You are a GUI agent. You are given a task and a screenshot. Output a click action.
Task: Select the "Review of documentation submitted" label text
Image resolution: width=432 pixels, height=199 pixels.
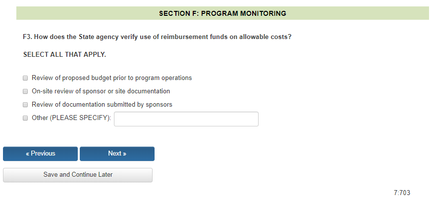click(102, 105)
